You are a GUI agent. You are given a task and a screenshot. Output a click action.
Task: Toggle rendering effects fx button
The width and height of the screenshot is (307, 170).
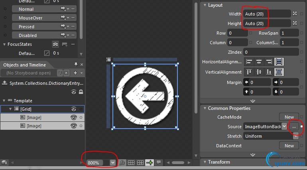point(122,162)
